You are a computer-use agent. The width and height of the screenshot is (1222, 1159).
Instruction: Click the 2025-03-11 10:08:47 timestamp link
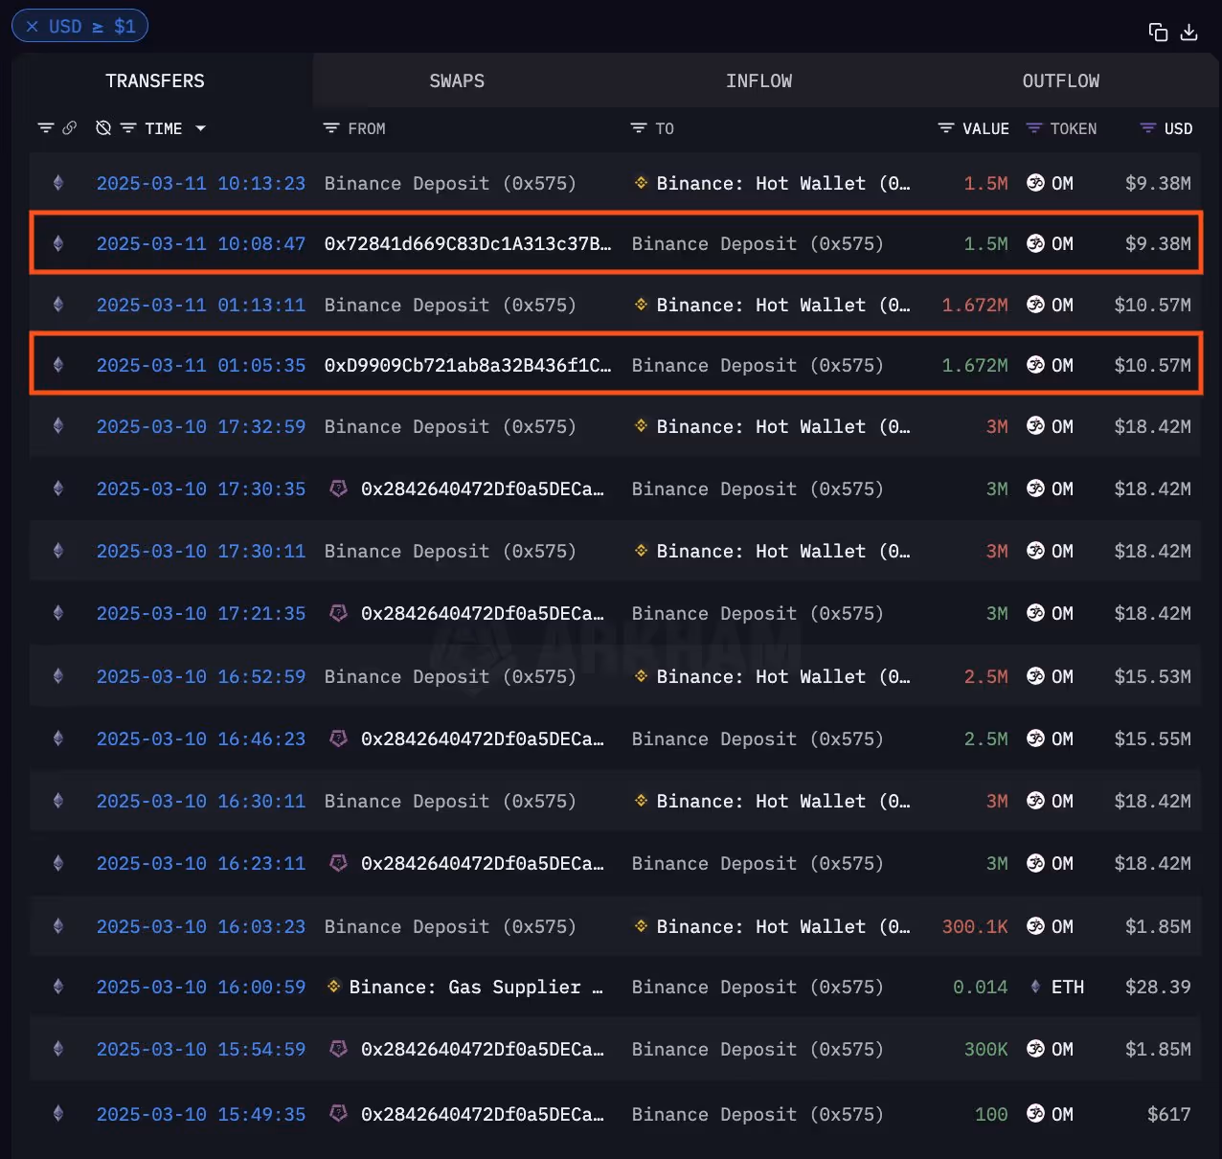click(200, 243)
